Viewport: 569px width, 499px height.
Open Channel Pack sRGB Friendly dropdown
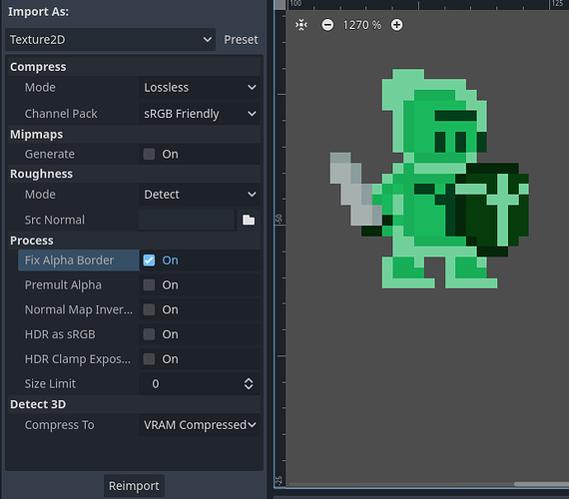point(200,114)
